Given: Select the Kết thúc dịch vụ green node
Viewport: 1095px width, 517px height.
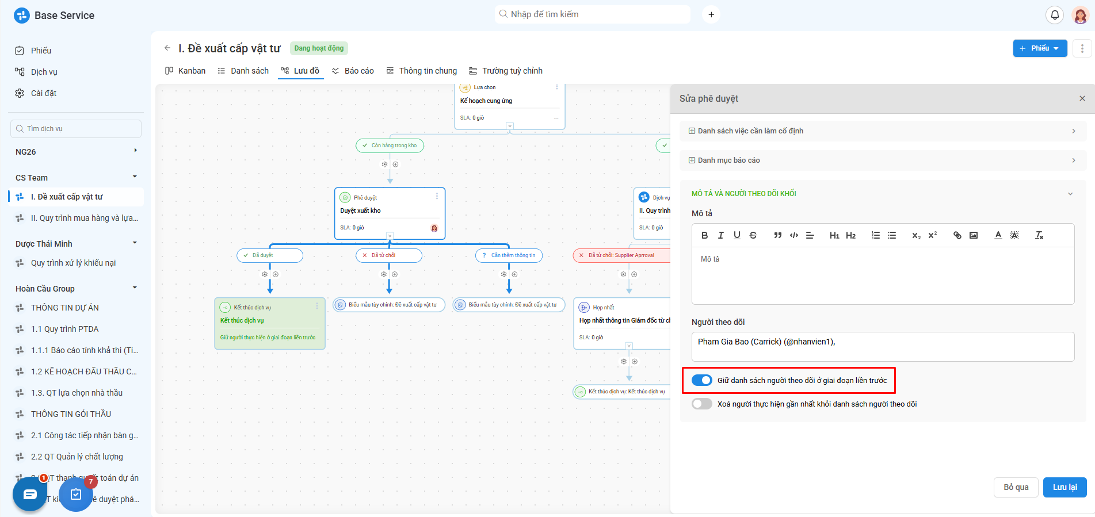Looking at the screenshot, I should (x=270, y=323).
